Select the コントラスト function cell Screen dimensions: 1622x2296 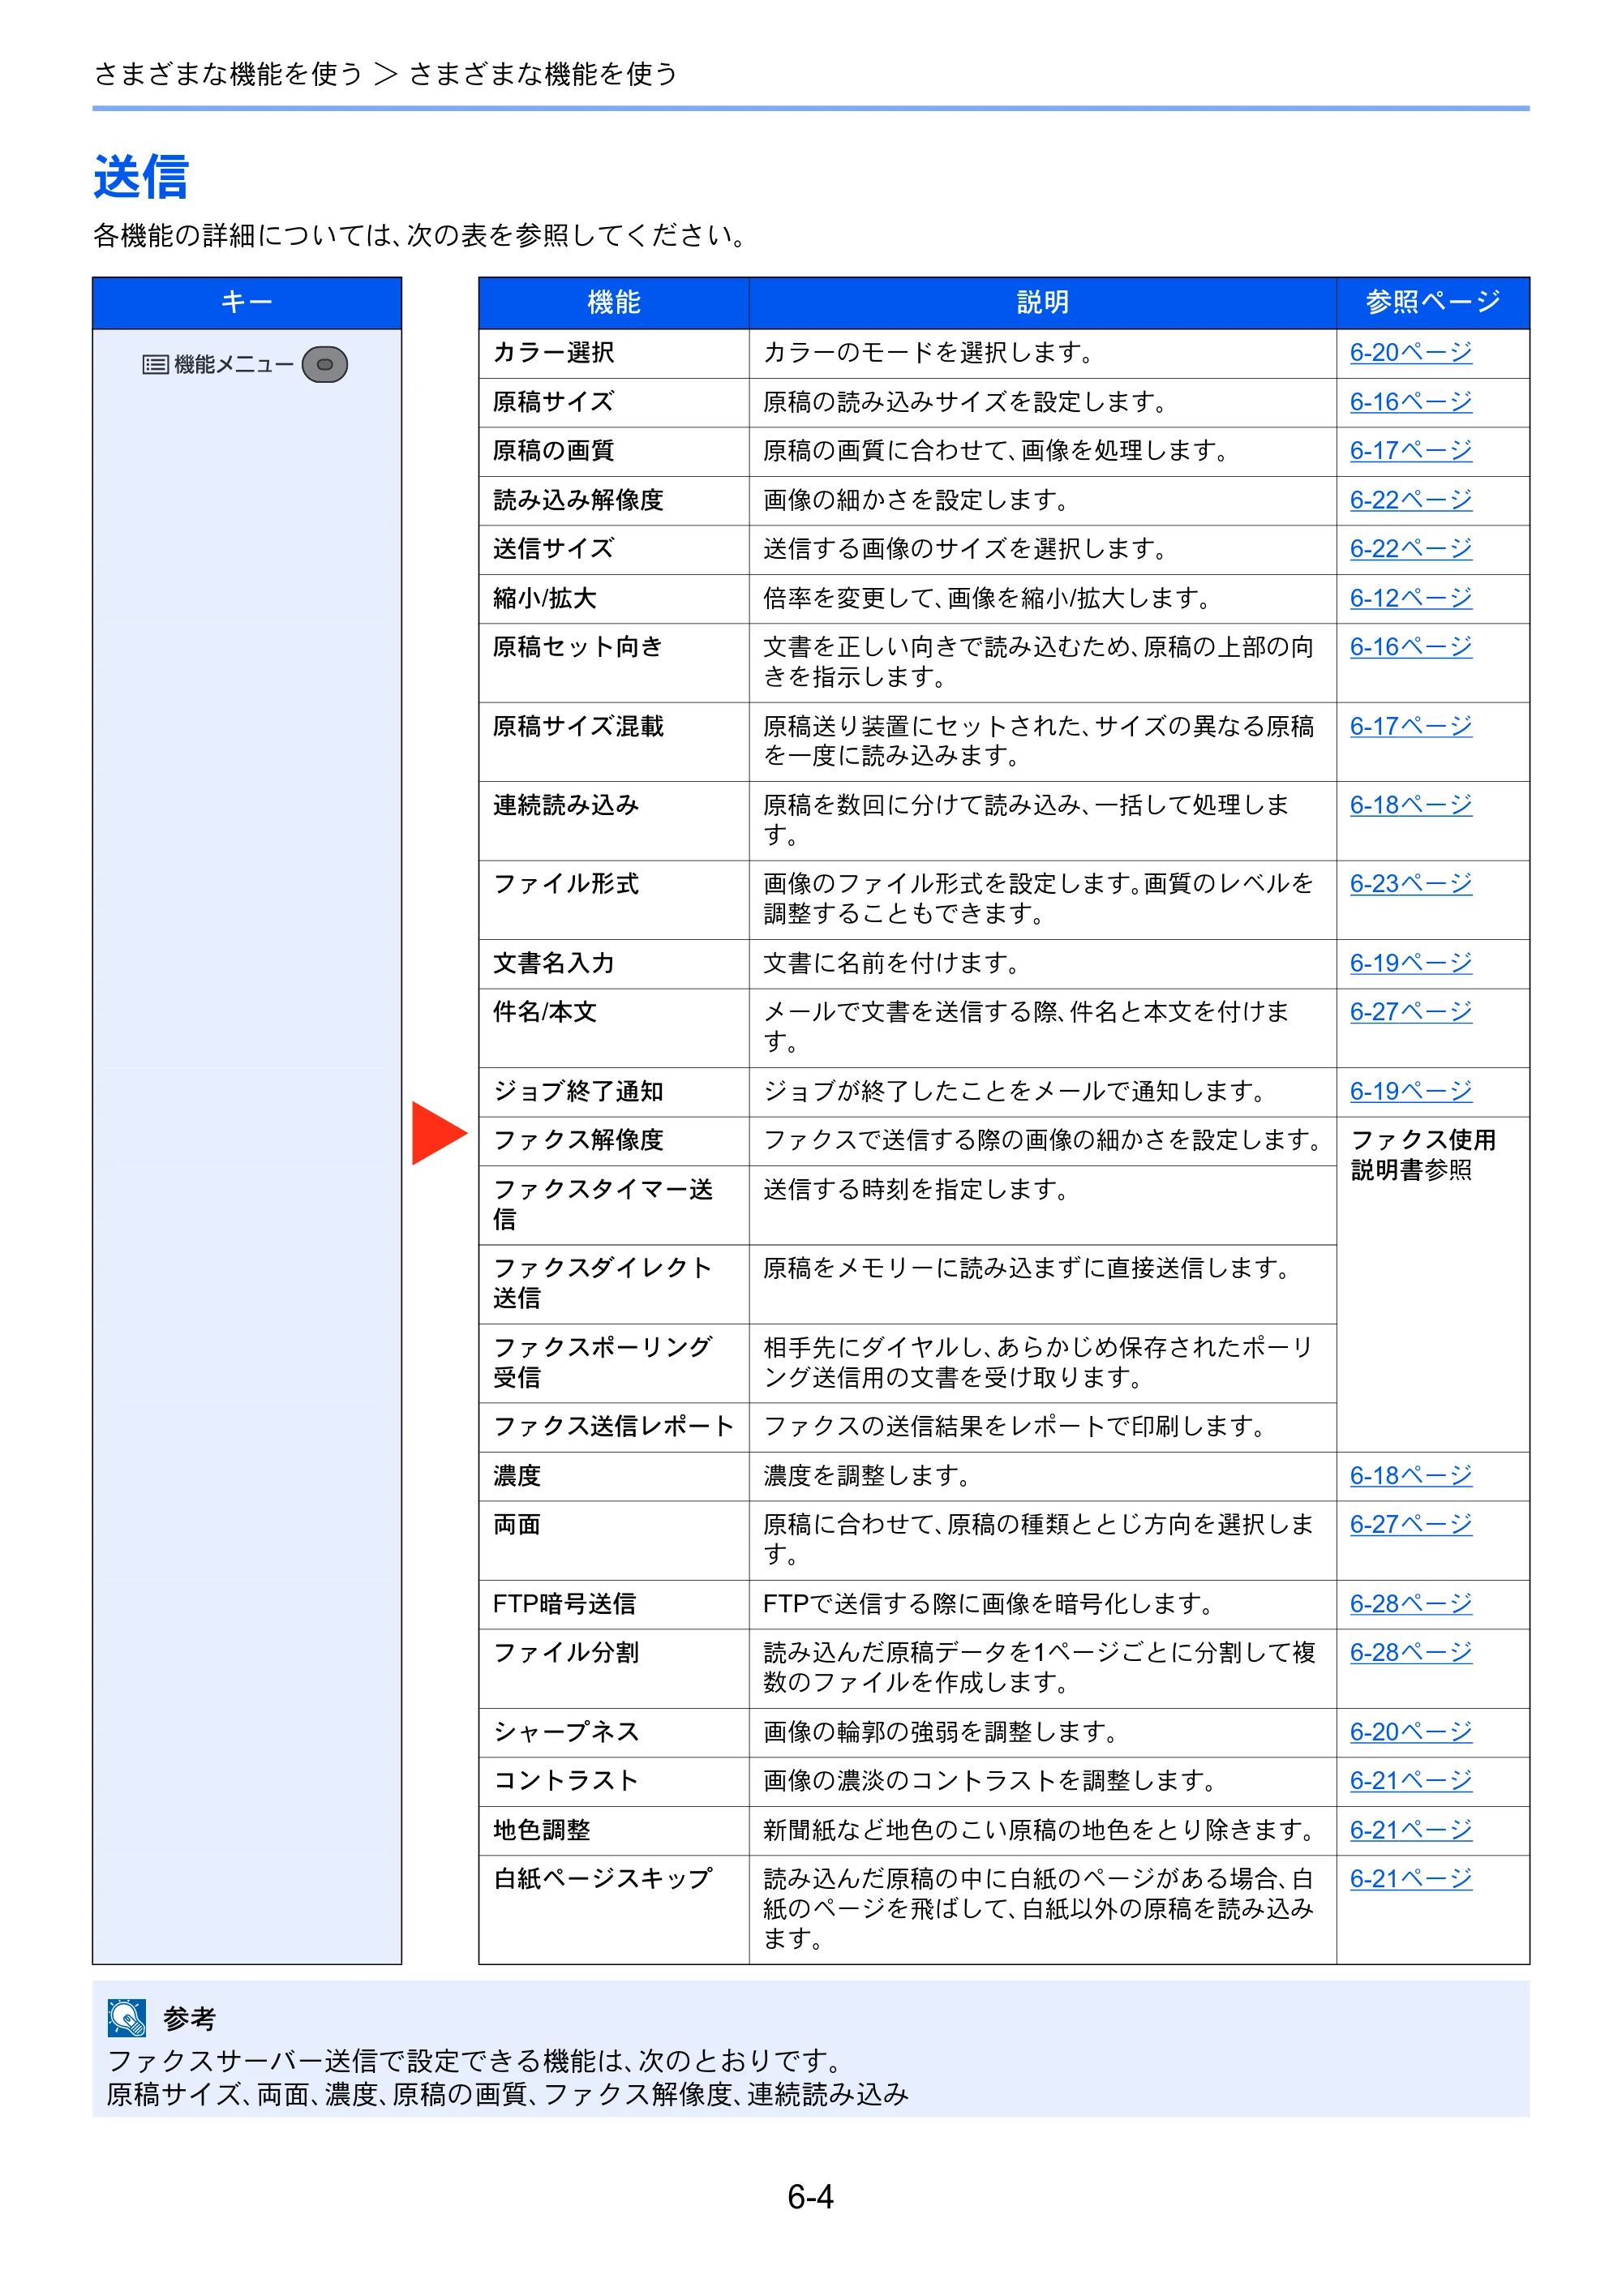coord(614,1781)
